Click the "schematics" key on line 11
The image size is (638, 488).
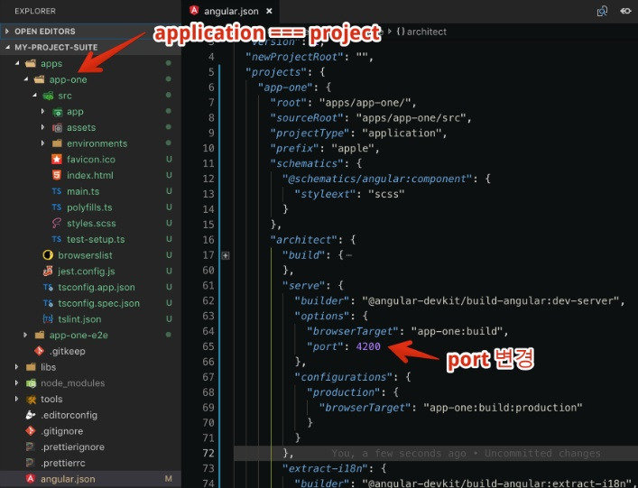307,163
